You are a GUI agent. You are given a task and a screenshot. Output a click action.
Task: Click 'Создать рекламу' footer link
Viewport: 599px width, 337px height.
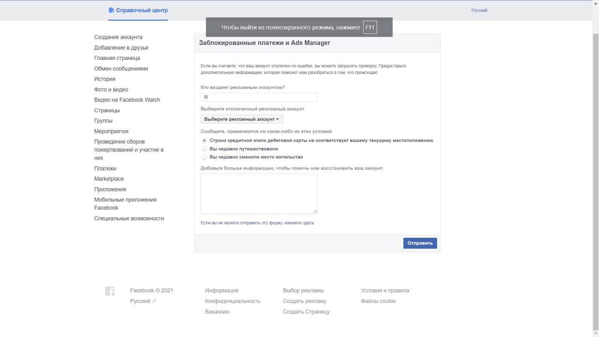(x=305, y=301)
